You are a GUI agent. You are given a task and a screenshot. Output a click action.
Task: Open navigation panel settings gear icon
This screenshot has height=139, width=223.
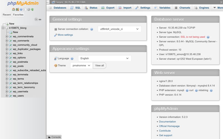(28, 9)
